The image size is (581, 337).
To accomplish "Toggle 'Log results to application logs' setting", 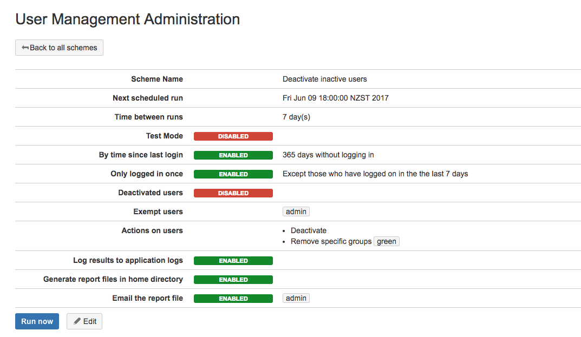I will [x=233, y=260].
